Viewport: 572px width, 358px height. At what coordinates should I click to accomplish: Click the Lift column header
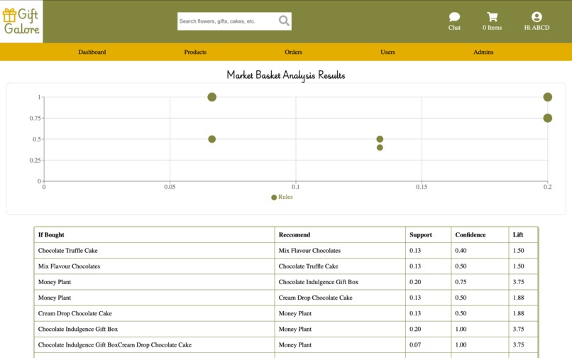click(517, 235)
